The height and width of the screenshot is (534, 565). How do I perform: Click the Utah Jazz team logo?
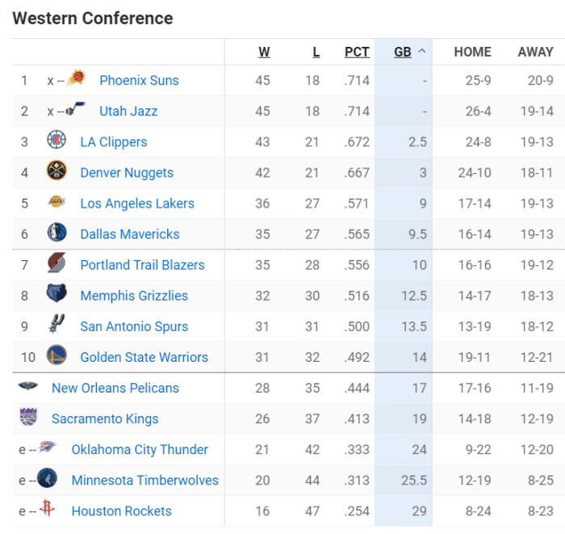[x=77, y=111]
